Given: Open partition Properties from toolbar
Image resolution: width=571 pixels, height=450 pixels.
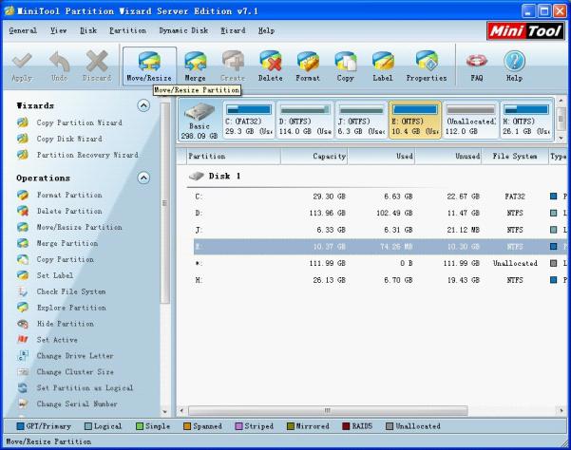Looking at the screenshot, I should [x=427, y=66].
